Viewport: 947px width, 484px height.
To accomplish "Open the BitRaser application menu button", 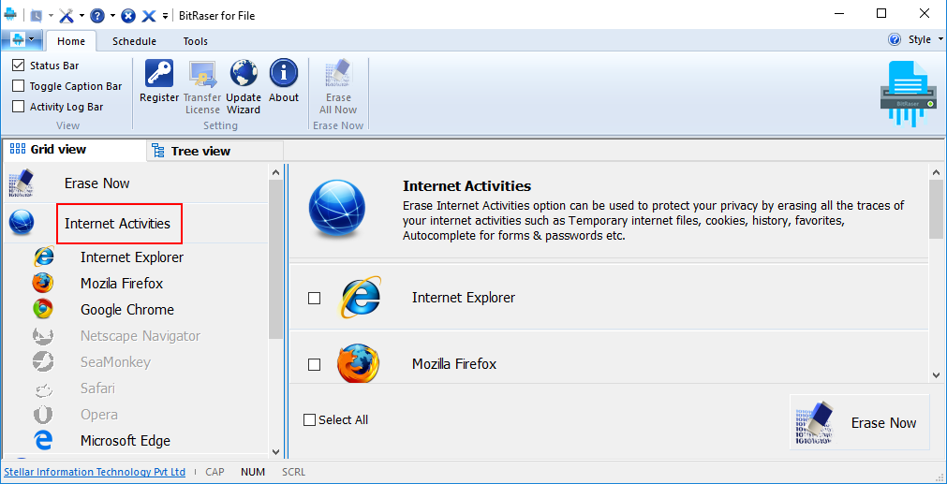I will 22,40.
